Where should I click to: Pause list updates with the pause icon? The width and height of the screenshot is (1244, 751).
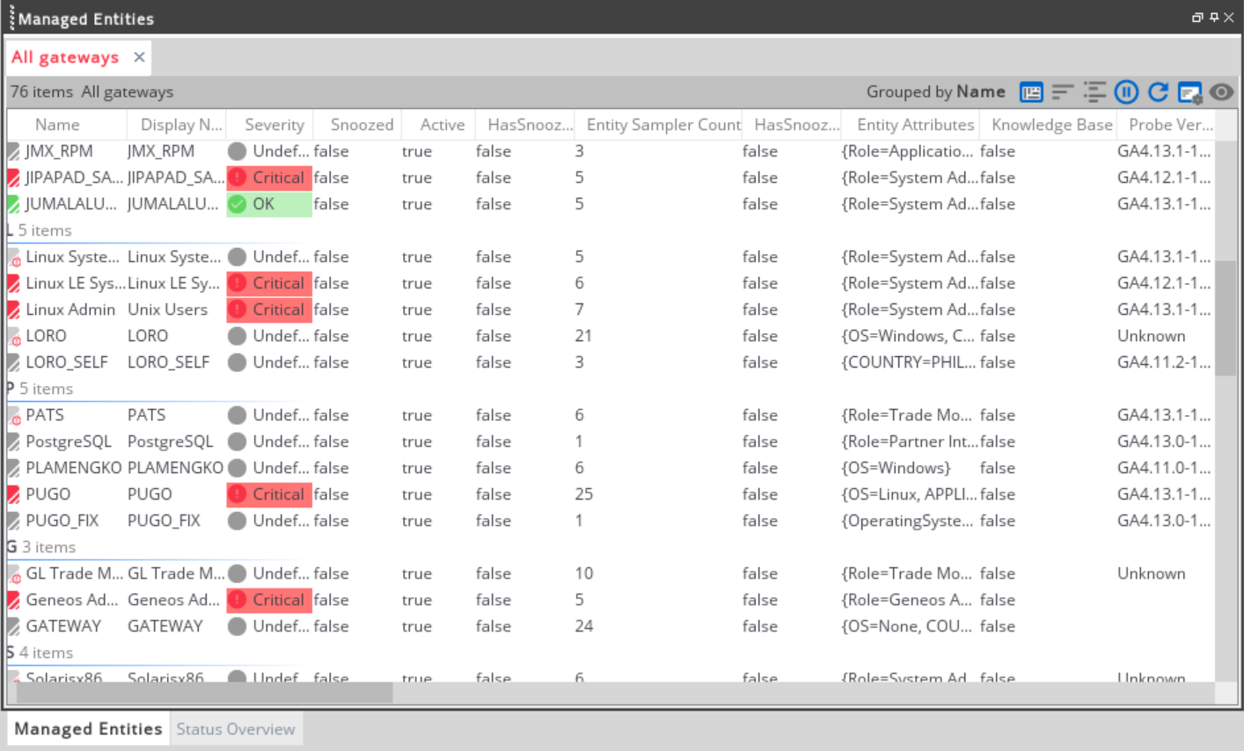tap(1126, 92)
